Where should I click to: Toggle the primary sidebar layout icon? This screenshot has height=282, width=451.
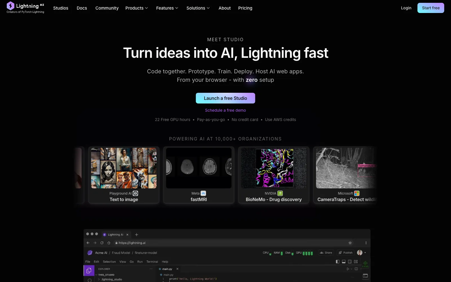[338, 262]
